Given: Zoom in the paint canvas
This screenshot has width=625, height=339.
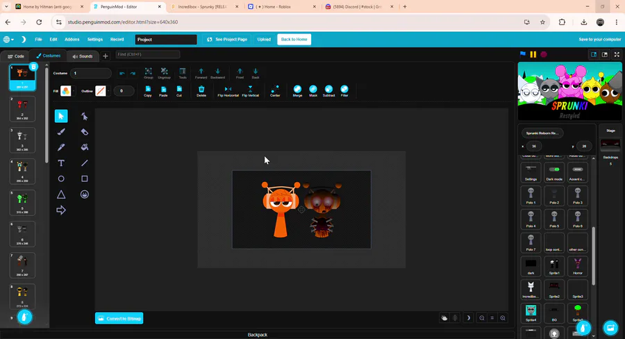Looking at the screenshot, I should click(x=503, y=318).
